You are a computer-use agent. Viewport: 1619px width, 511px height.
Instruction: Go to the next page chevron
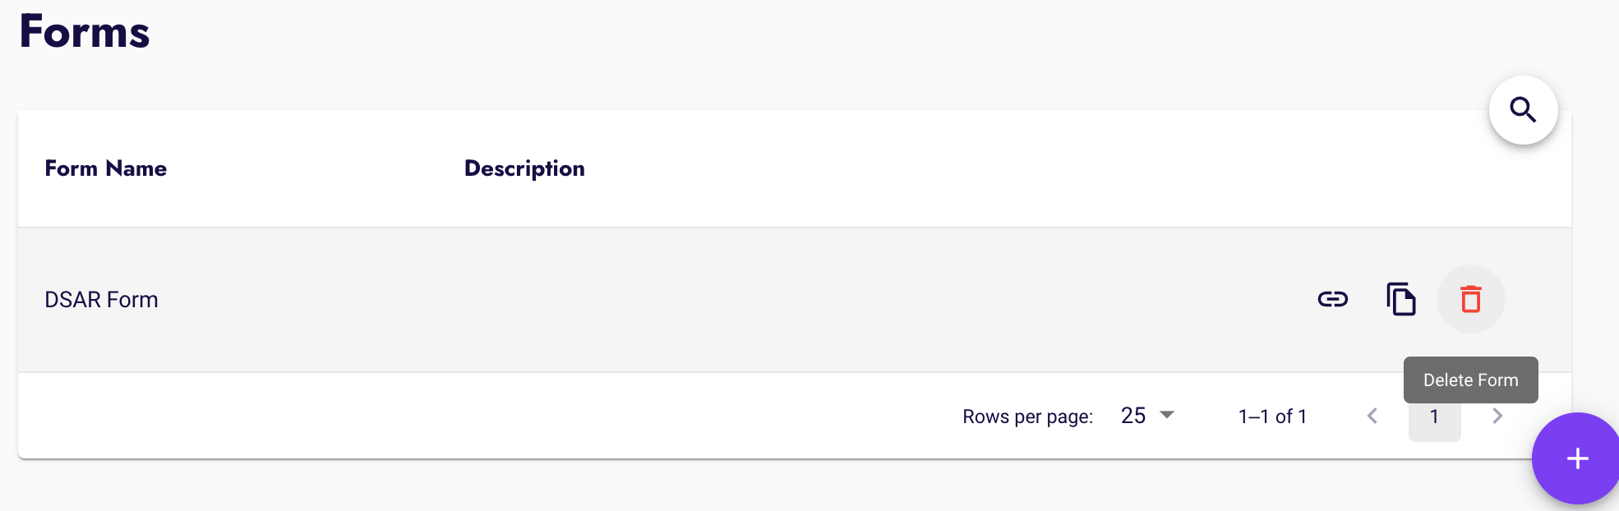pos(1497,417)
